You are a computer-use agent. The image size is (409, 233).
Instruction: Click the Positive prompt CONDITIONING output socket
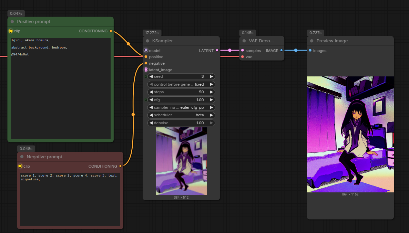click(x=111, y=31)
